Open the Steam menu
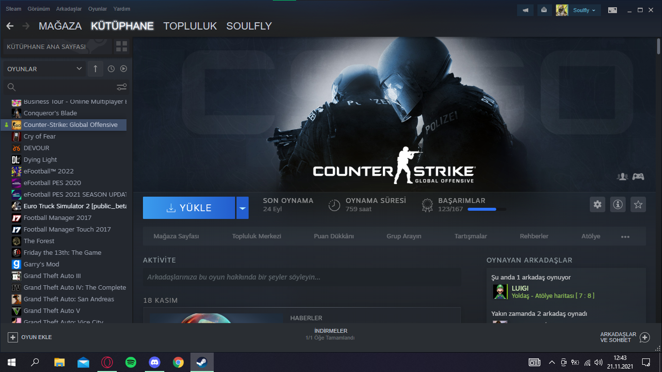The width and height of the screenshot is (662, 372). tap(14, 9)
